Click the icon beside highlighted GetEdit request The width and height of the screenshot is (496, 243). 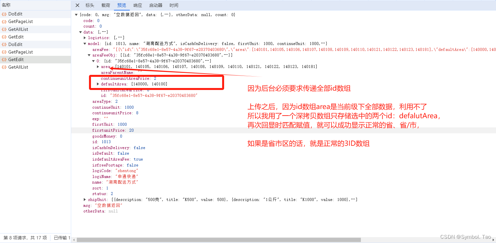pos(4,60)
